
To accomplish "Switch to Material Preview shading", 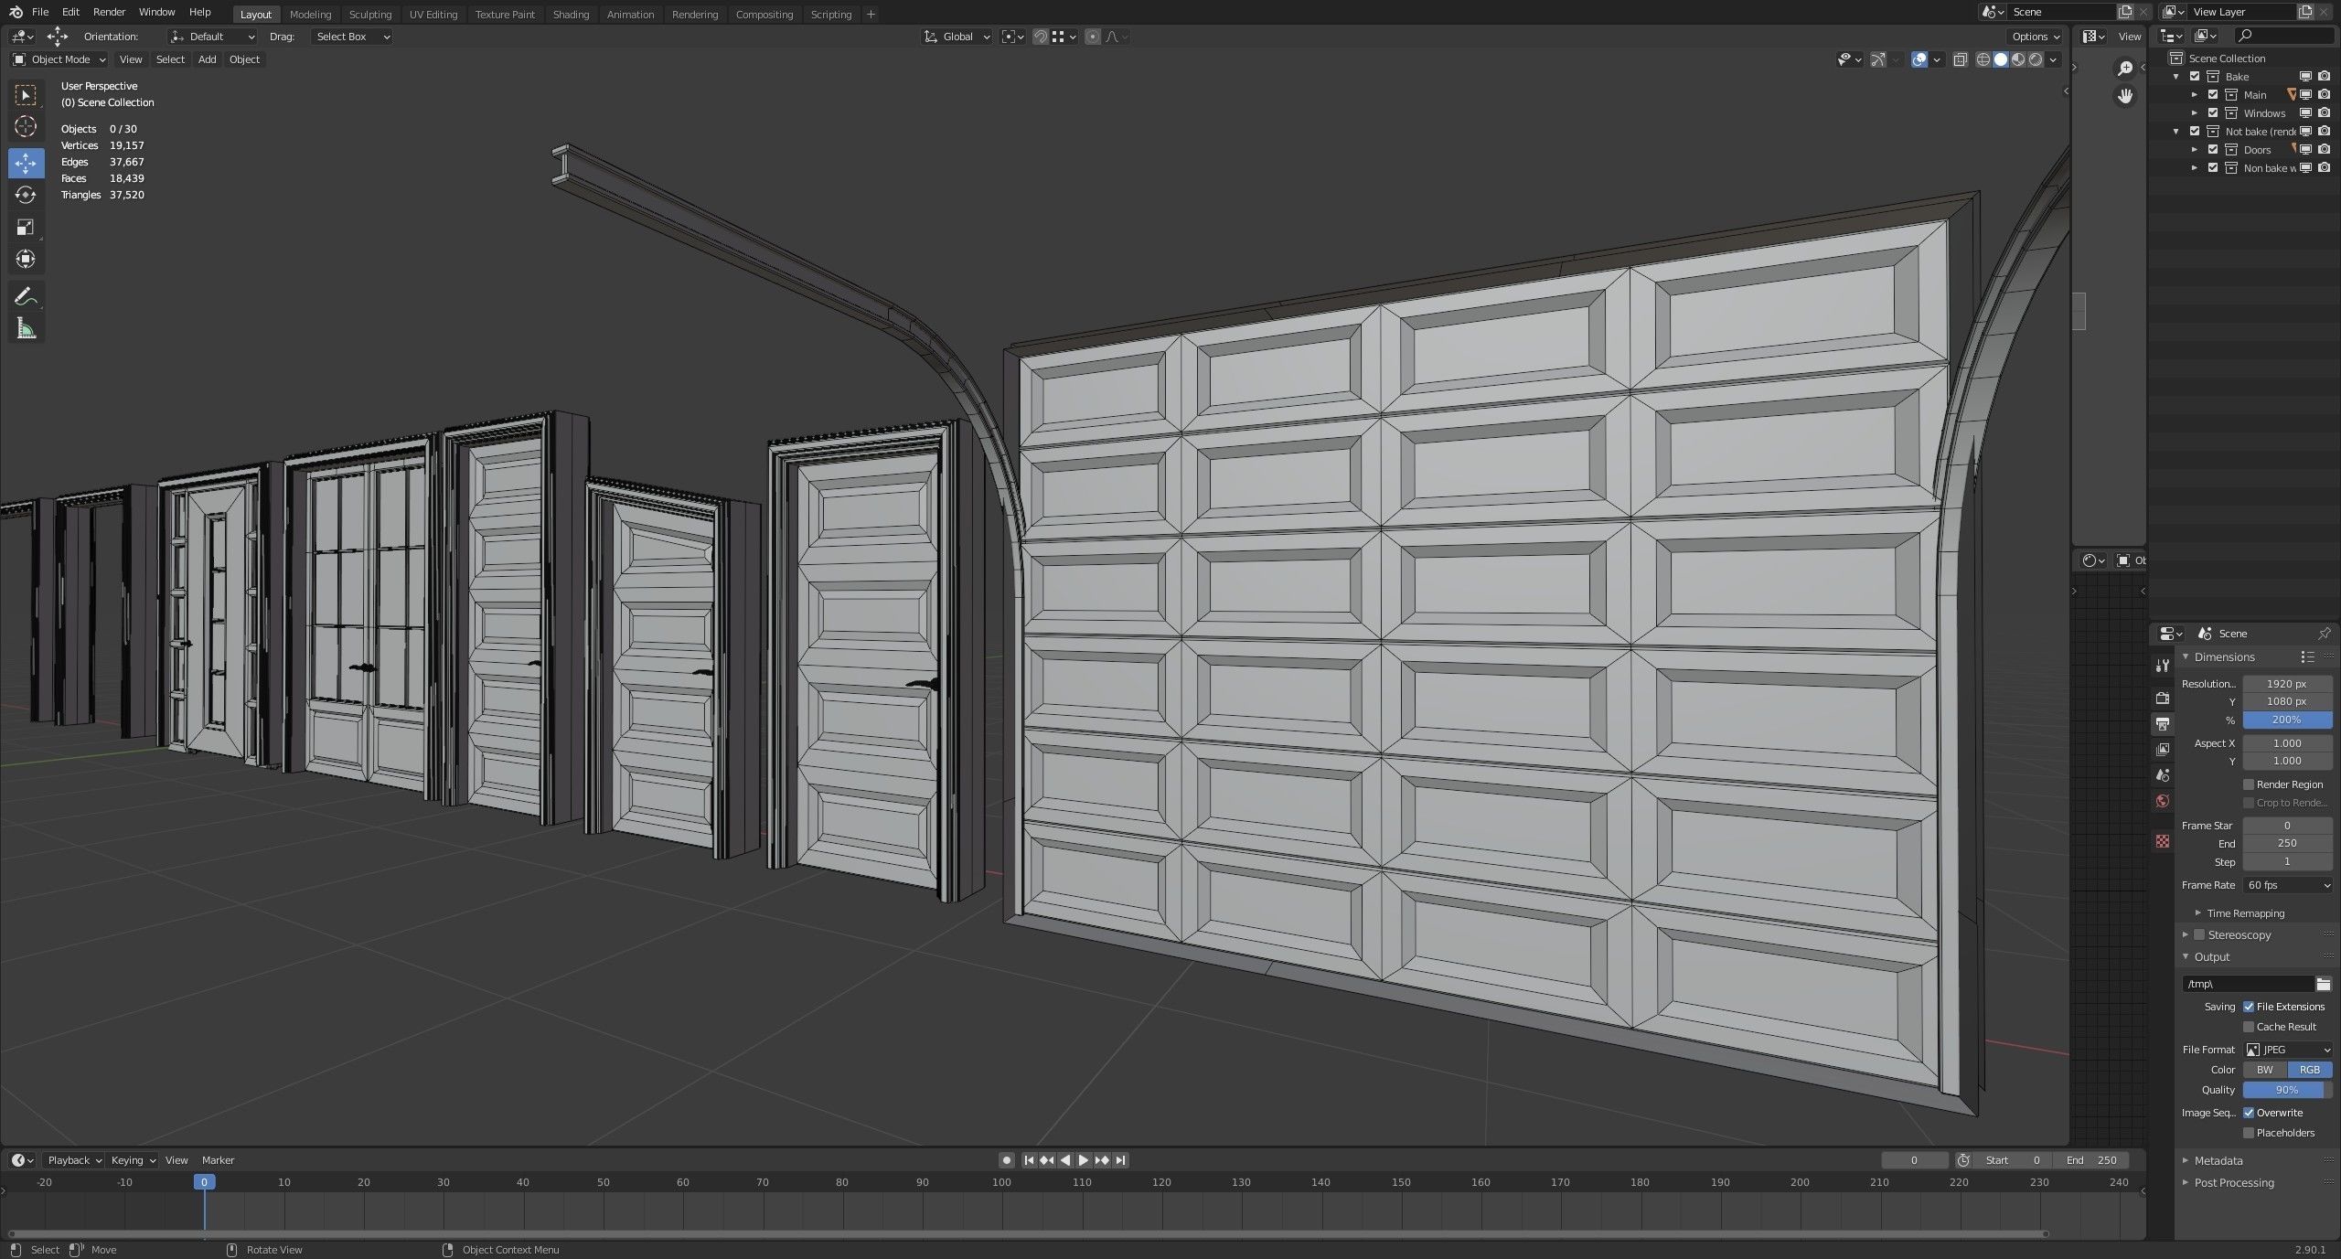I will tap(2018, 59).
